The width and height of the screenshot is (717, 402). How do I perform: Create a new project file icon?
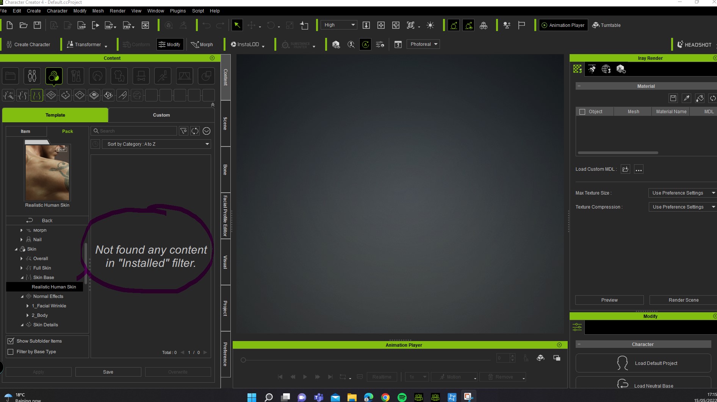10,25
